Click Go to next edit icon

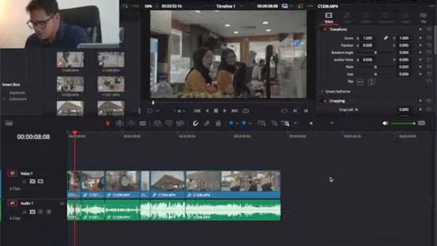(x=295, y=111)
